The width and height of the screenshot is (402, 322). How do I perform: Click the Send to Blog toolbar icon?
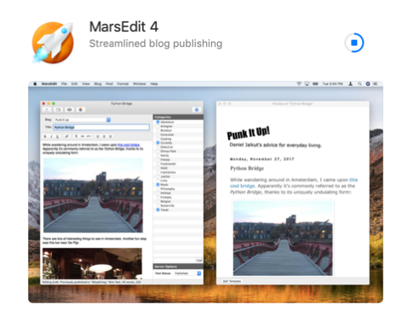47,110
